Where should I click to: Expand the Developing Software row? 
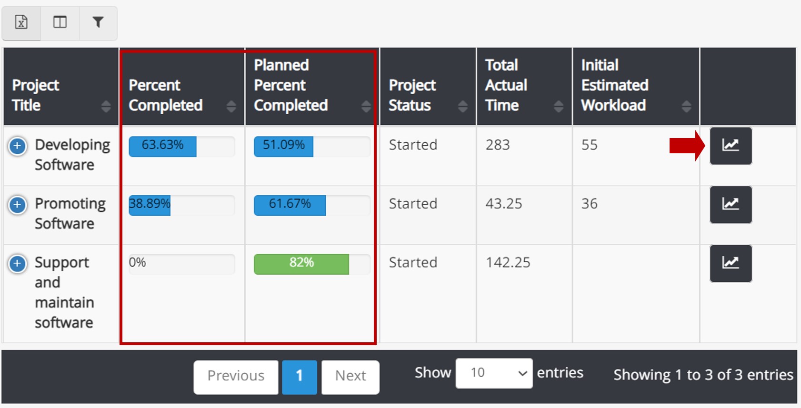click(18, 146)
